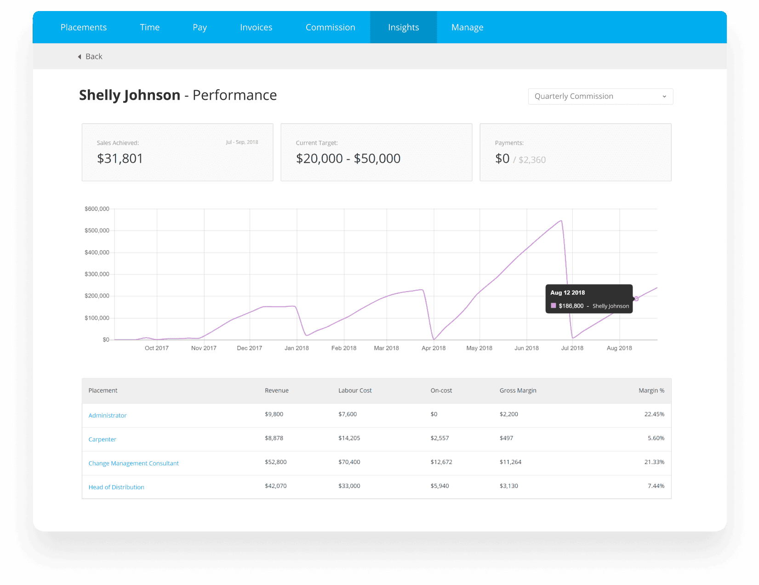
Task: Click the Margin % column header
Action: click(x=651, y=390)
